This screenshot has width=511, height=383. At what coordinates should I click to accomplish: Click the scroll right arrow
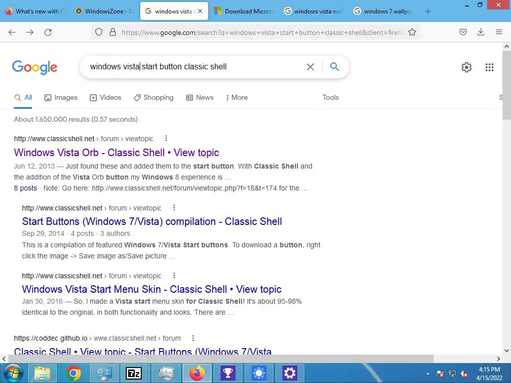pos(499,359)
